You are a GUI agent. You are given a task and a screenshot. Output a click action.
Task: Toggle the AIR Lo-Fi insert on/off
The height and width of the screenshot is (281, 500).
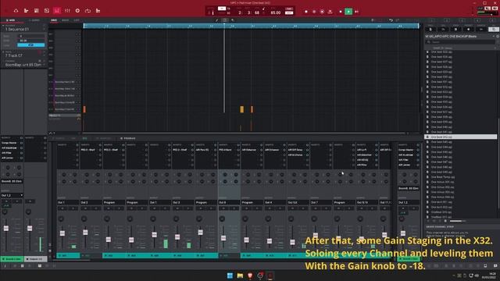tap(377, 150)
